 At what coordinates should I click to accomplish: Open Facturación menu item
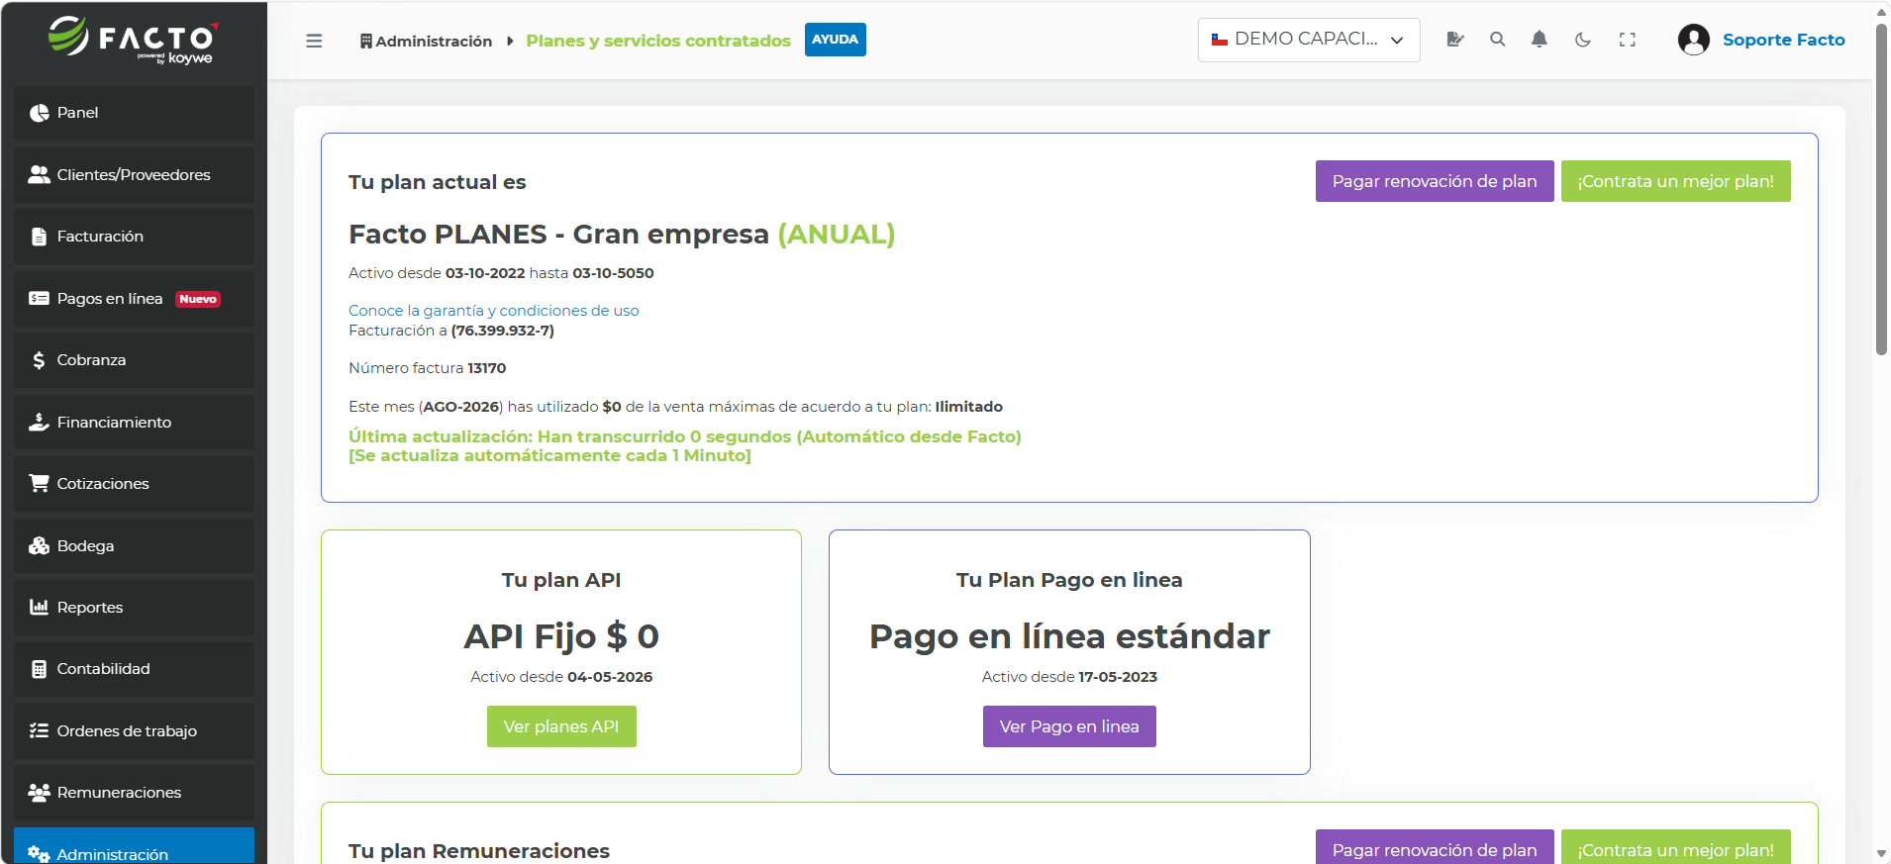[134, 237]
